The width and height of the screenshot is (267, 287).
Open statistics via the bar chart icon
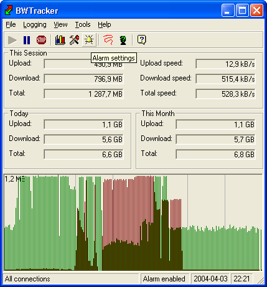pos(60,40)
